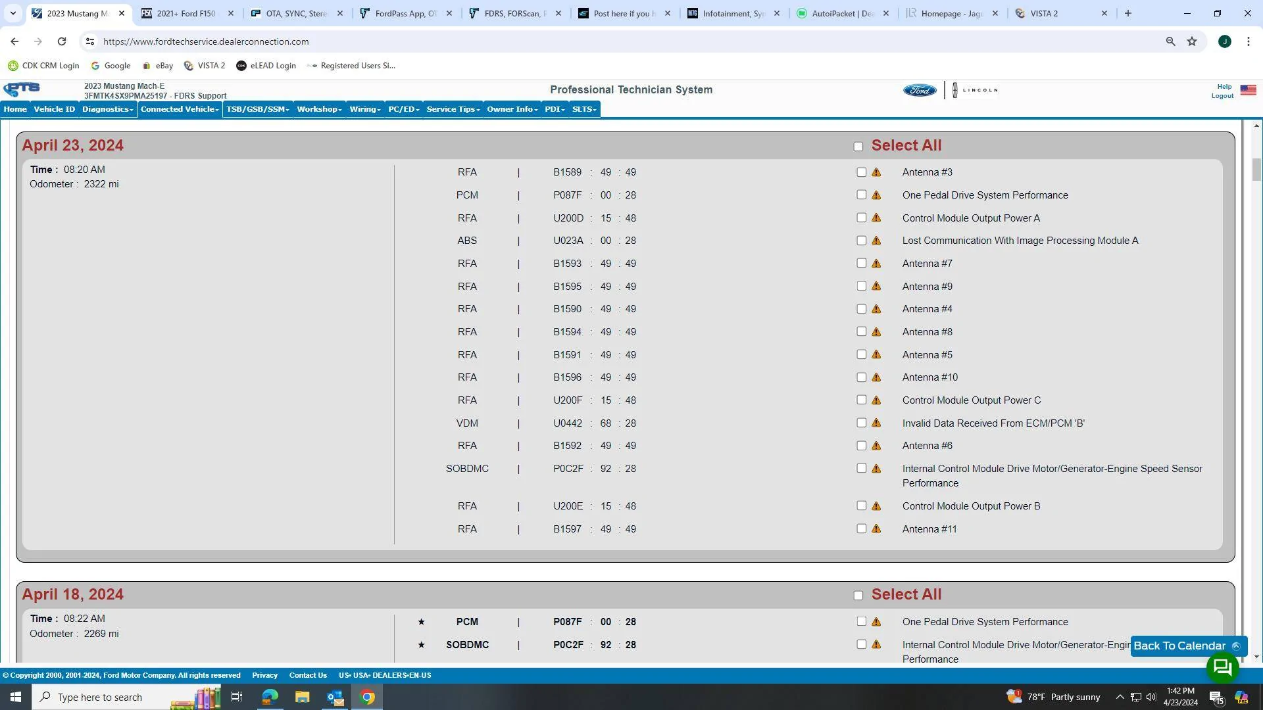Open the browser zoom magnifier icon
The height and width of the screenshot is (710, 1263).
pos(1170,41)
